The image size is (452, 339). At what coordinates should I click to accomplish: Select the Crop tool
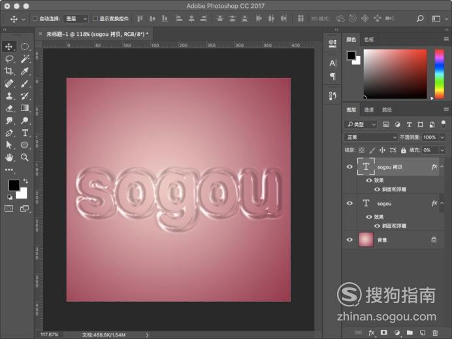(x=9, y=71)
